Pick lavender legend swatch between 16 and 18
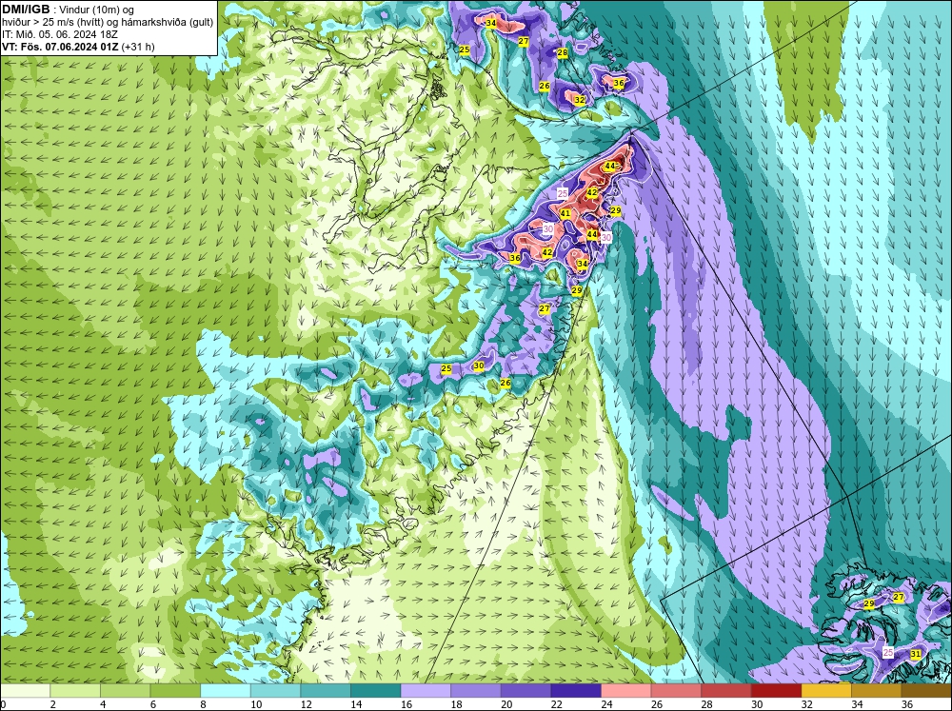Image resolution: width=952 pixels, height=711 pixels. [426, 691]
